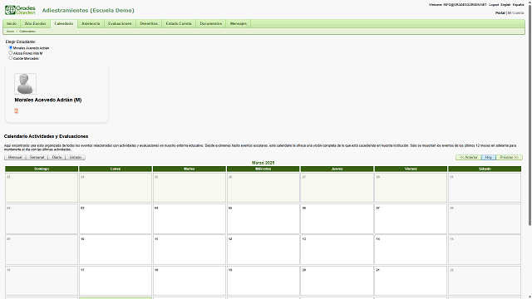532x299 pixels.
Task: Open the Documentos tab
Action: (x=210, y=23)
